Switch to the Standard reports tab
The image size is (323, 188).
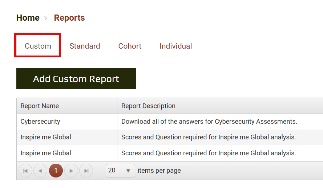[x=85, y=46]
